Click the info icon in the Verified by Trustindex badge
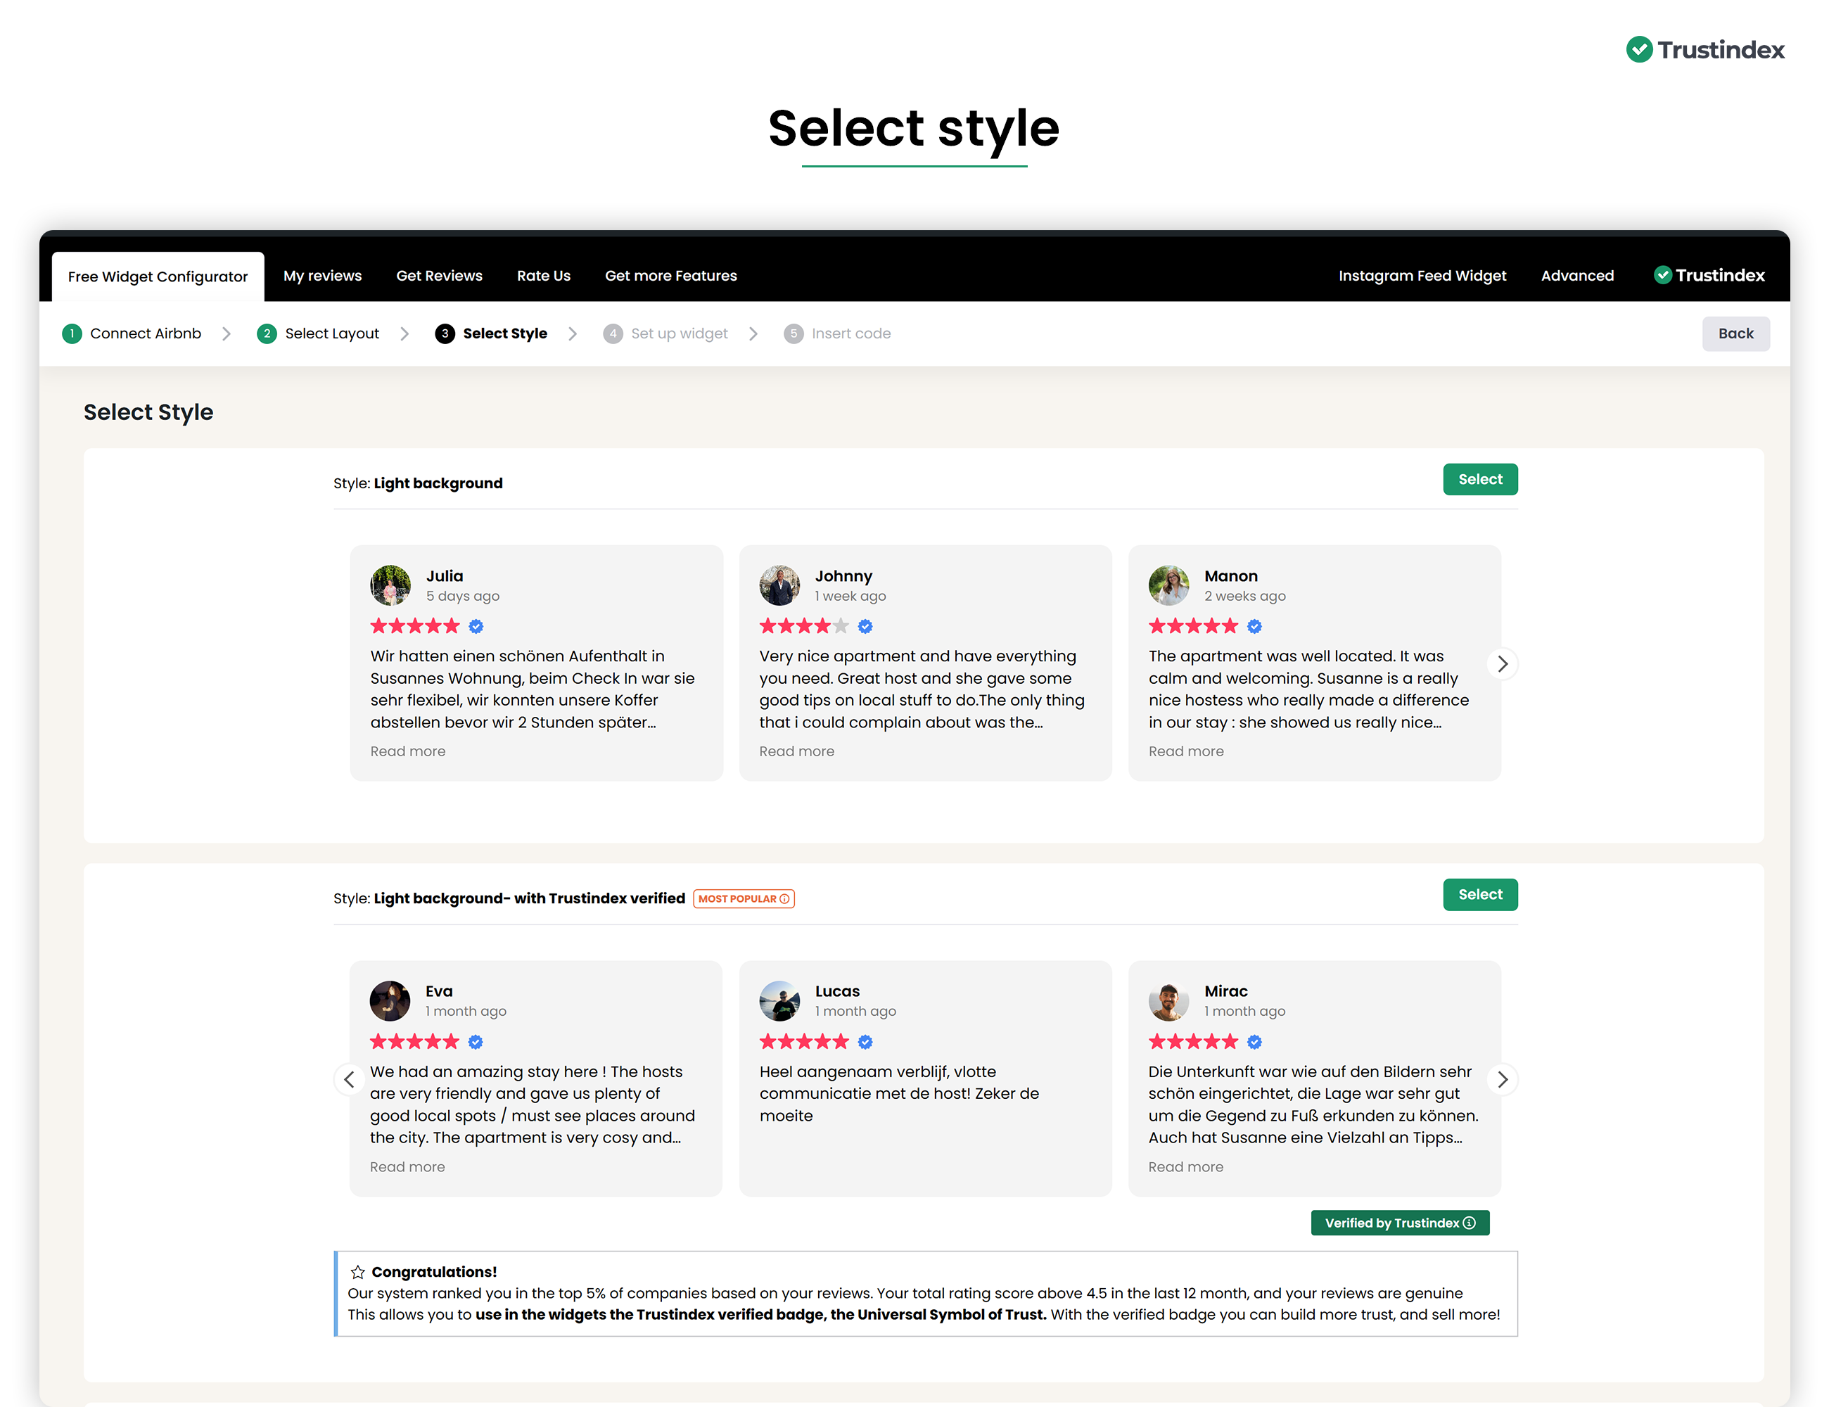This screenshot has width=1829, height=1407. (x=1469, y=1223)
